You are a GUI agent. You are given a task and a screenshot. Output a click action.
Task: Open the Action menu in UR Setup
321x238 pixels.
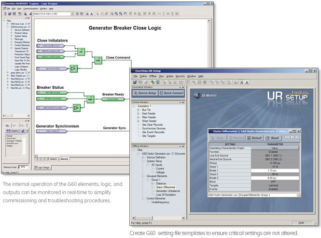click(x=170, y=76)
